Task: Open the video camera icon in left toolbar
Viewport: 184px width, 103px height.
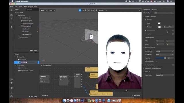Action: [11, 15]
